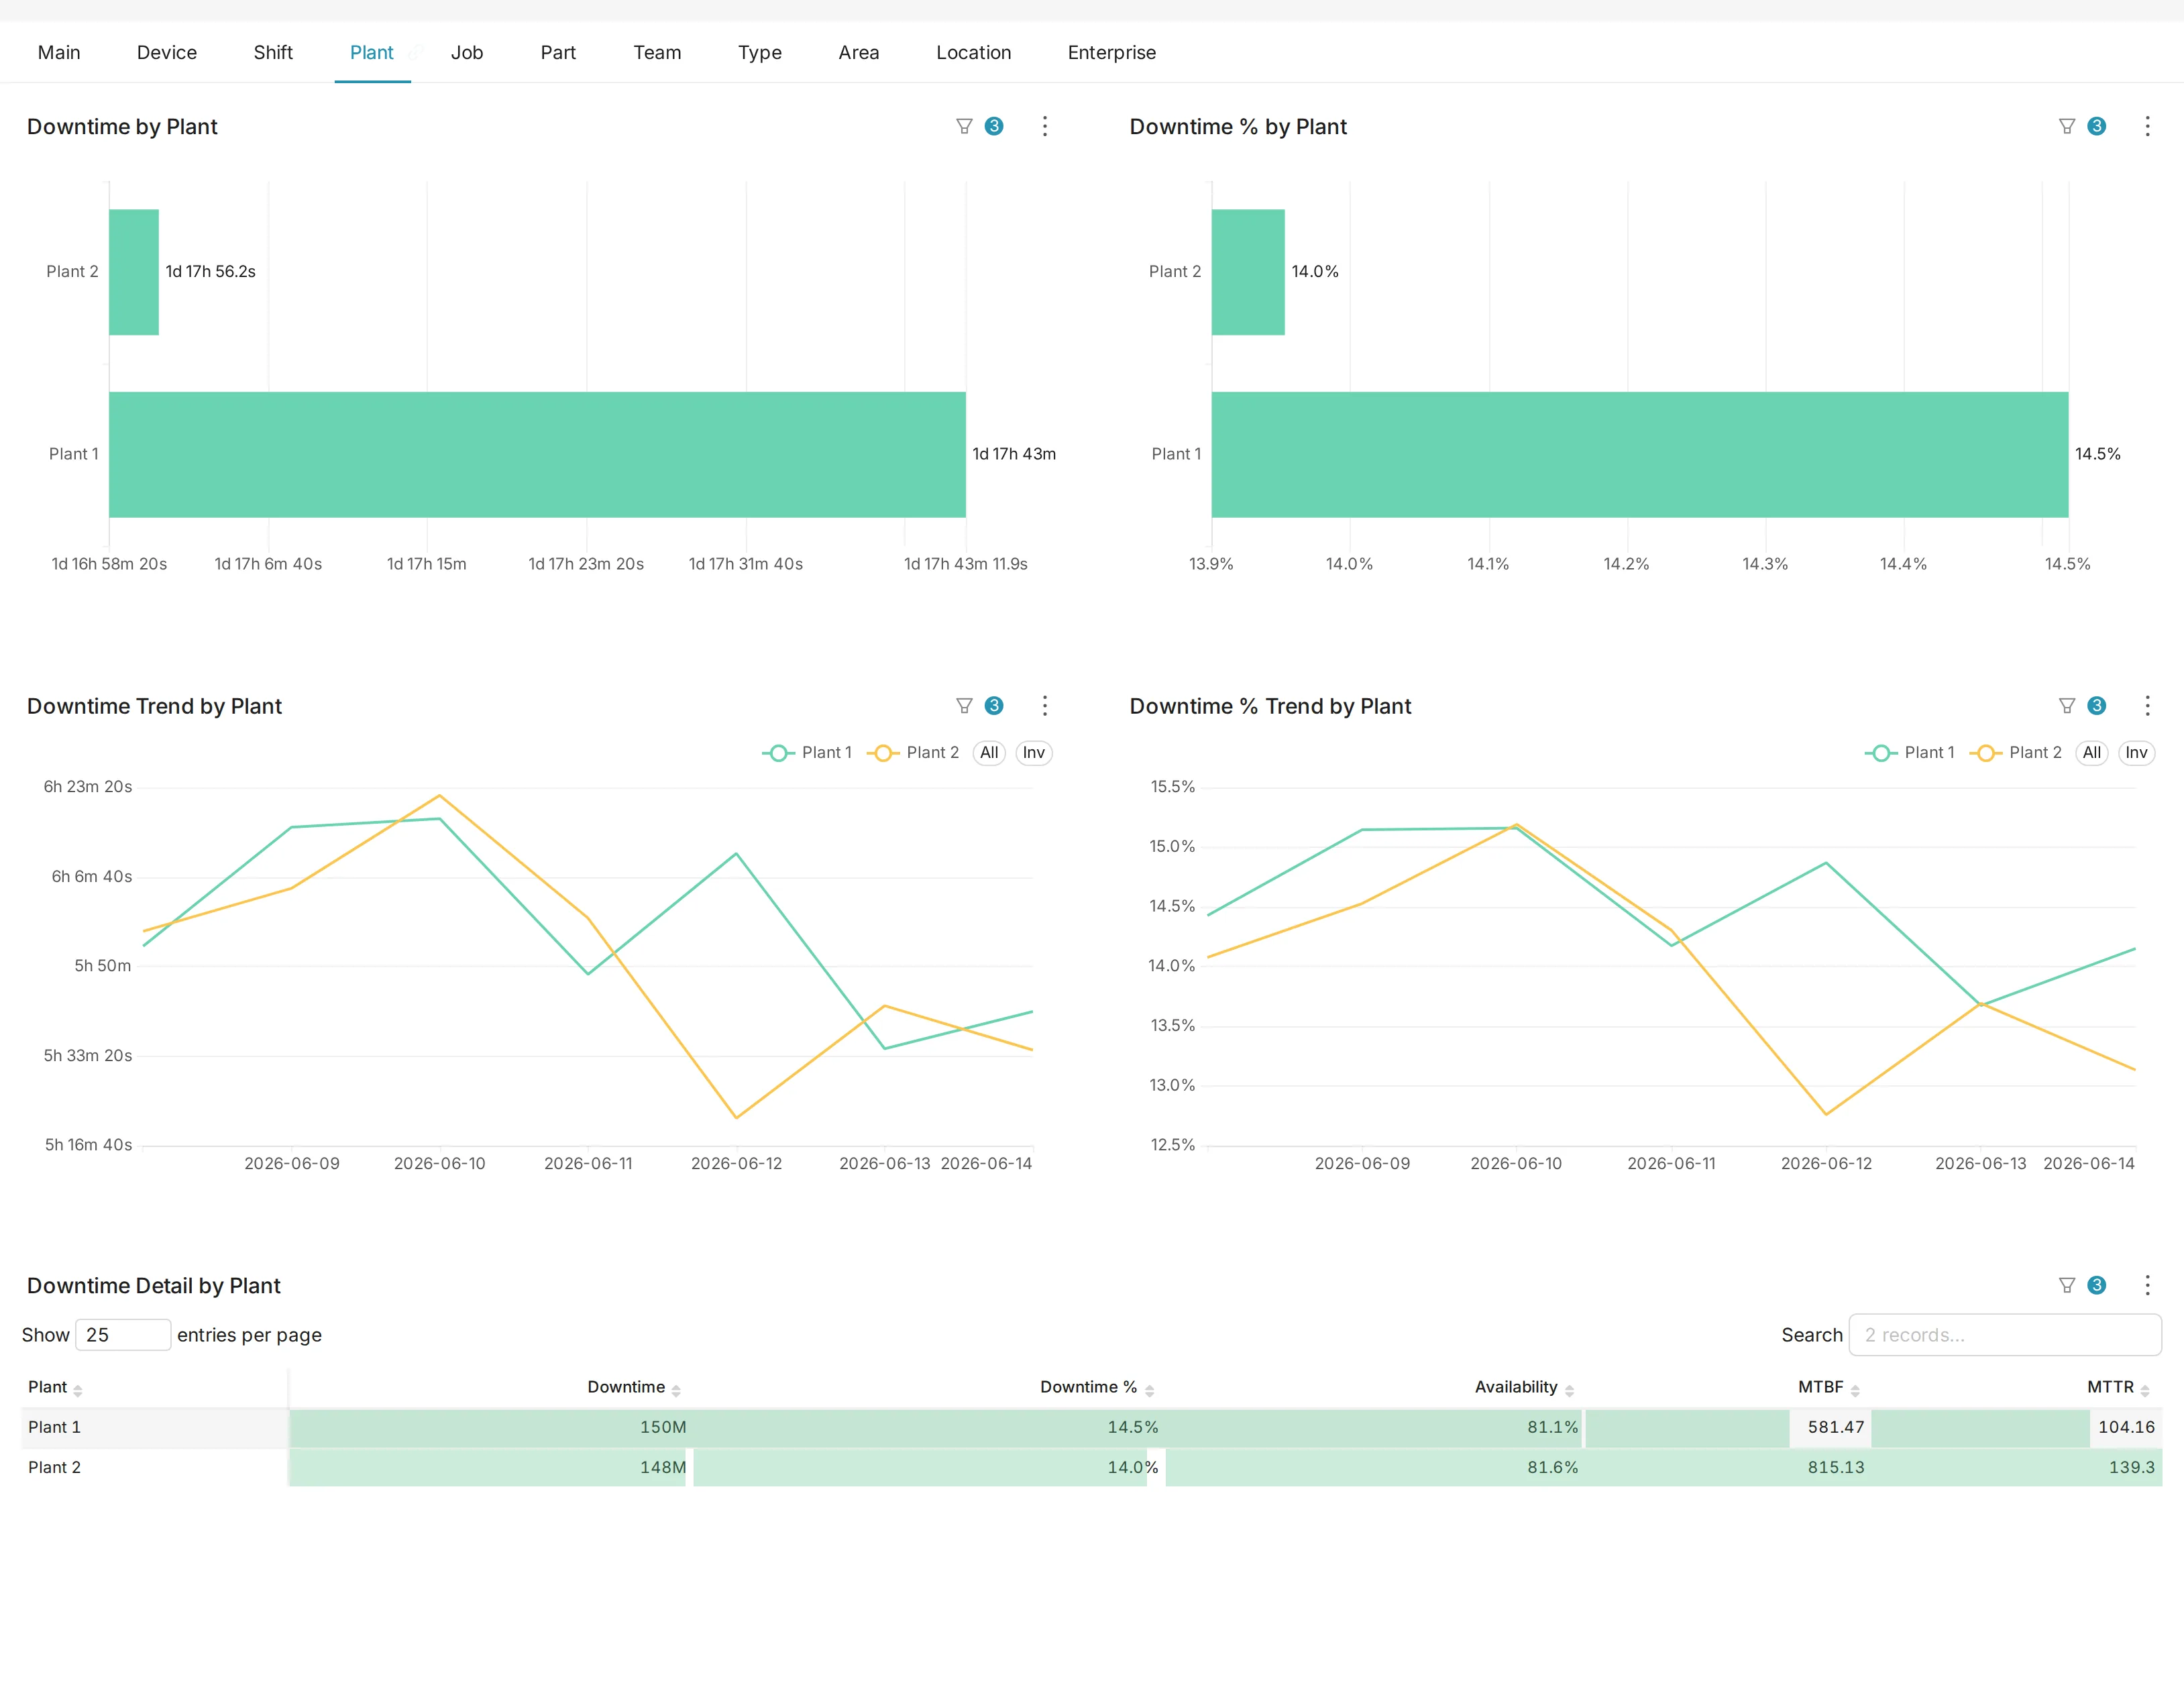Invert series selection in Downtime Trend legend
This screenshot has width=2184, height=1693.
pos(1034,753)
